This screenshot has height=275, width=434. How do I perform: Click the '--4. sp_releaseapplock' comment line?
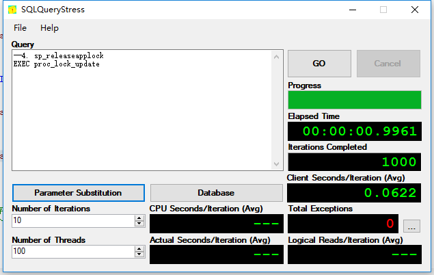coord(58,55)
